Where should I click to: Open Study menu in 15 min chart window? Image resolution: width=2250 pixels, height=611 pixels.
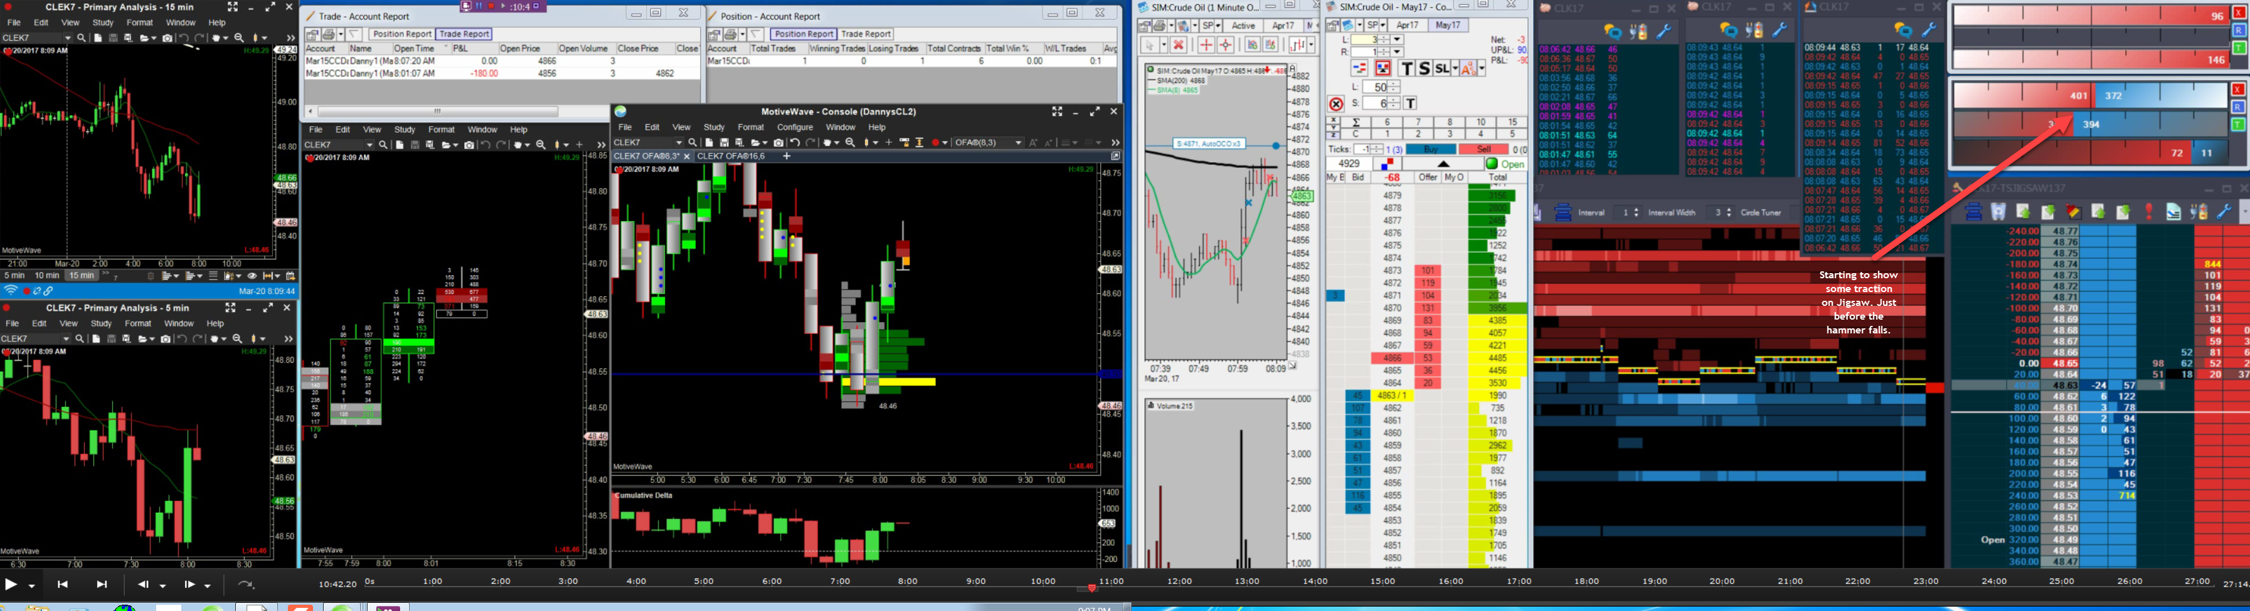pyautogui.click(x=103, y=23)
